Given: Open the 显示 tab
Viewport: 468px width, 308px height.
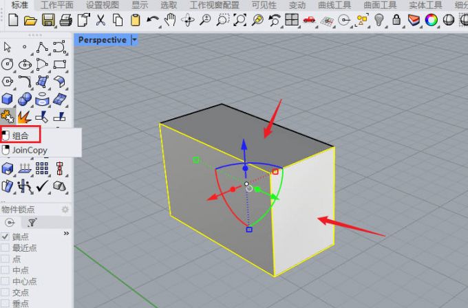Looking at the screenshot, I should (140, 5).
